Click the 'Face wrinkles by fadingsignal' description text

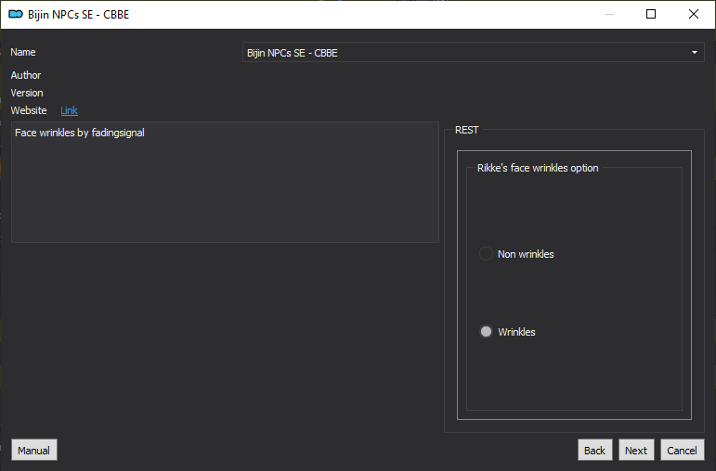(x=80, y=133)
